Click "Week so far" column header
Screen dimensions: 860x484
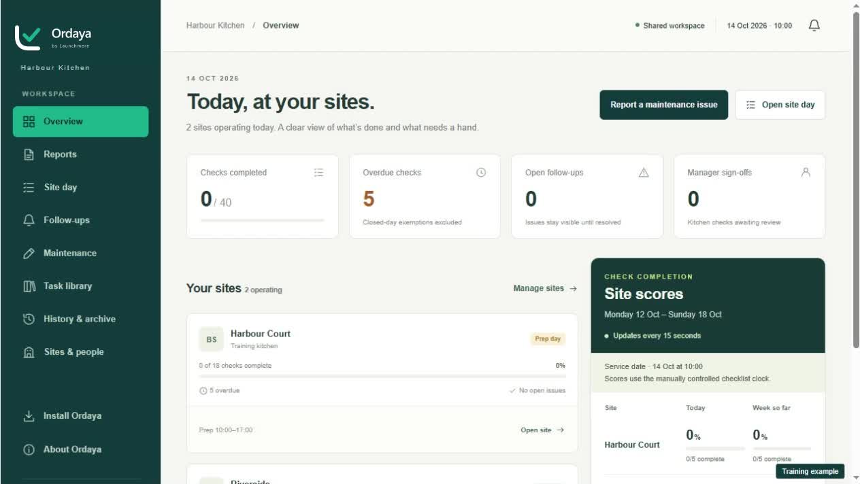point(772,408)
